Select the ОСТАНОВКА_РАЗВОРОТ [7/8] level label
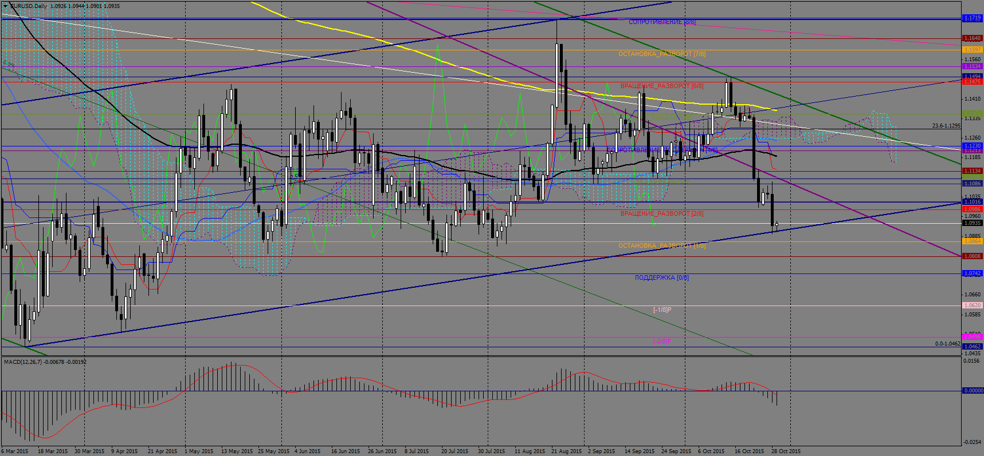 (662, 54)
